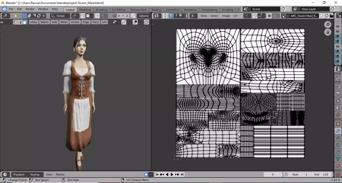Image resolution: width=342 pixels, height=183 pixels.
Task: Enable edge select mode
Action: click(x=20, y=22)
